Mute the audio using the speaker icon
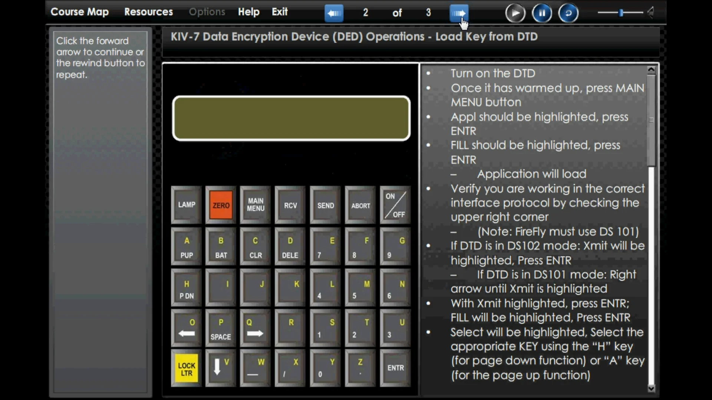The width and height of the screenshot is (712, 400). point(651,12)
